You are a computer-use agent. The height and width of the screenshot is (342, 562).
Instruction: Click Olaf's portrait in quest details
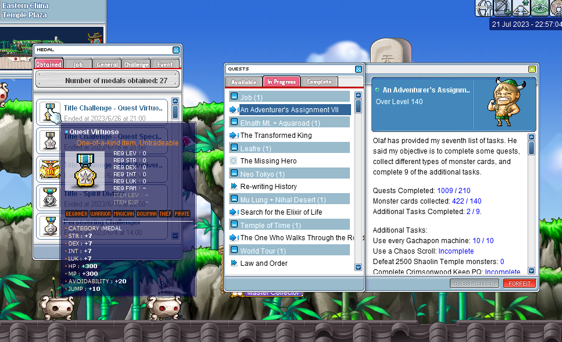(501, 105)
